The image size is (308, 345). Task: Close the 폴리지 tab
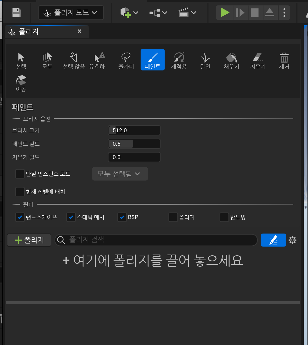coord(80,31)
